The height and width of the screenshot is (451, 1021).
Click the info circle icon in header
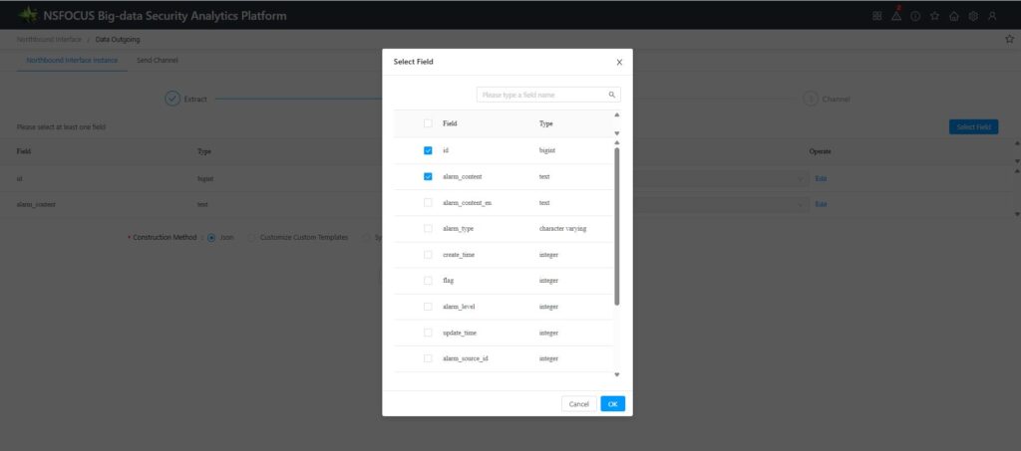point(915,16)
